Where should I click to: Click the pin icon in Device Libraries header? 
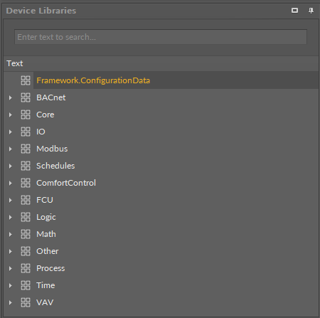(311, 11)
